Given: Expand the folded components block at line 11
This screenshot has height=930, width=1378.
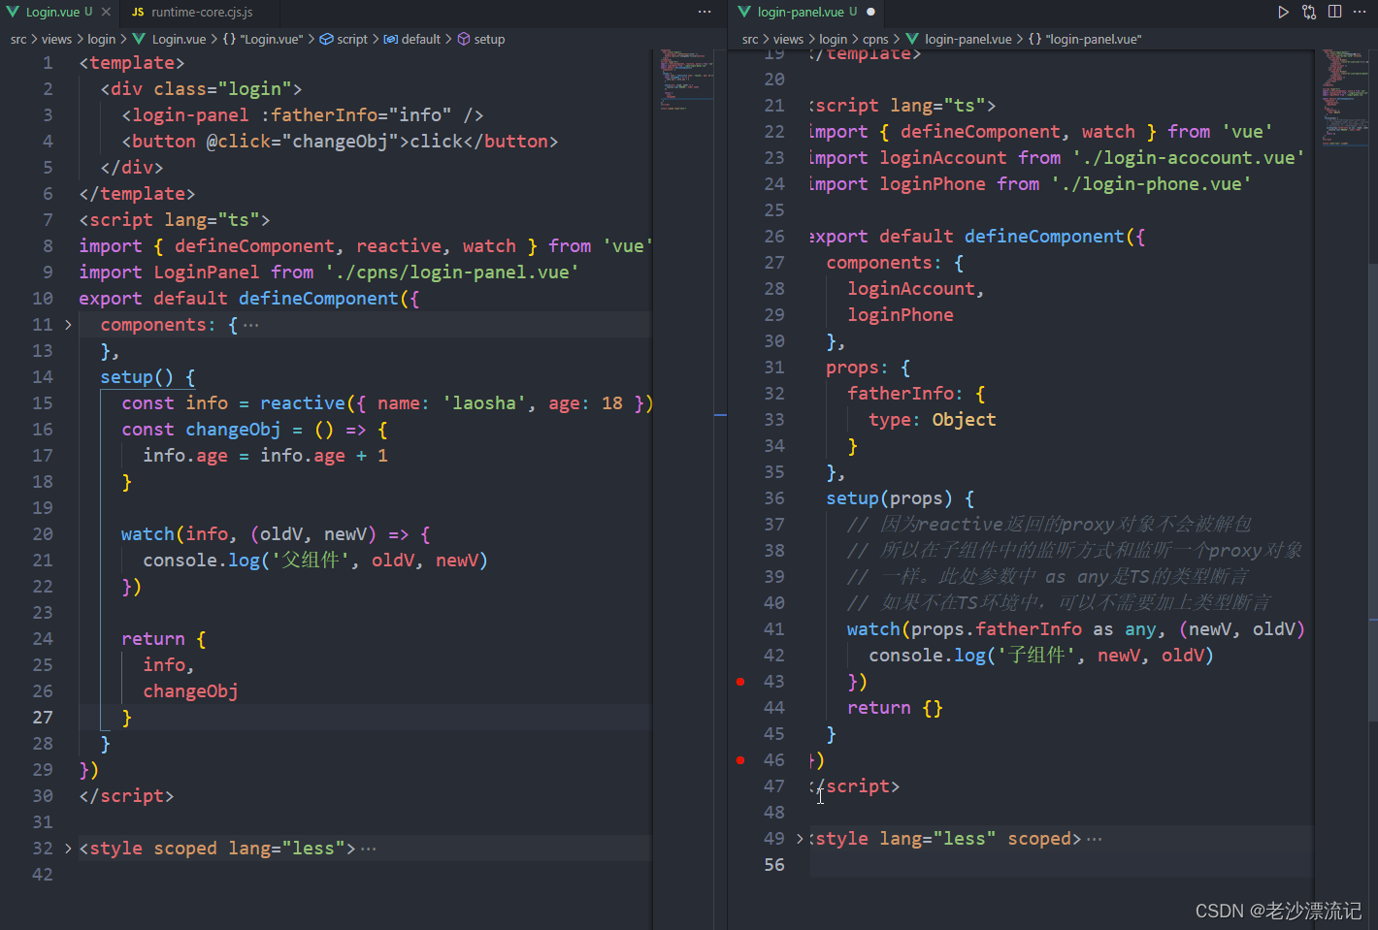Looking at the screenshot, I should [x=68, y=325].
